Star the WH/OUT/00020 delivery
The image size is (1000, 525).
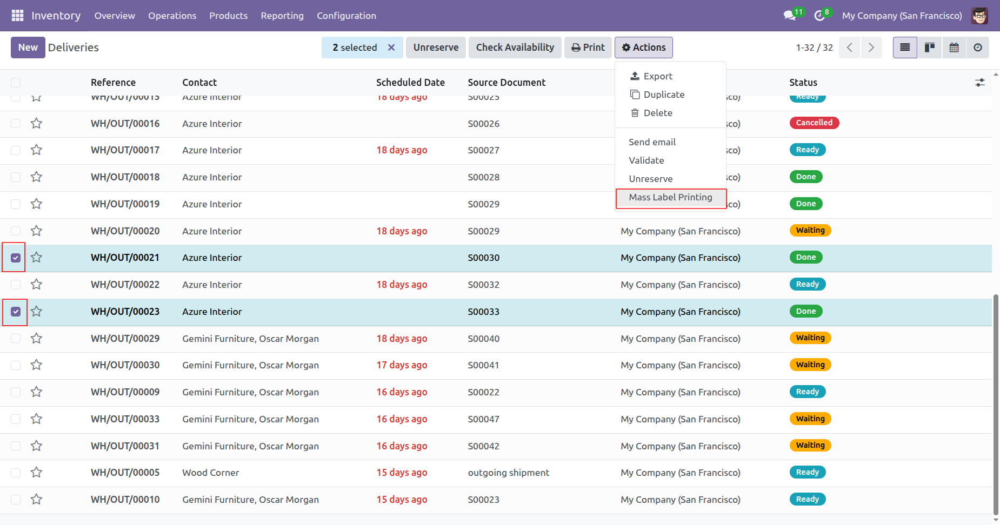click(36, 231)
